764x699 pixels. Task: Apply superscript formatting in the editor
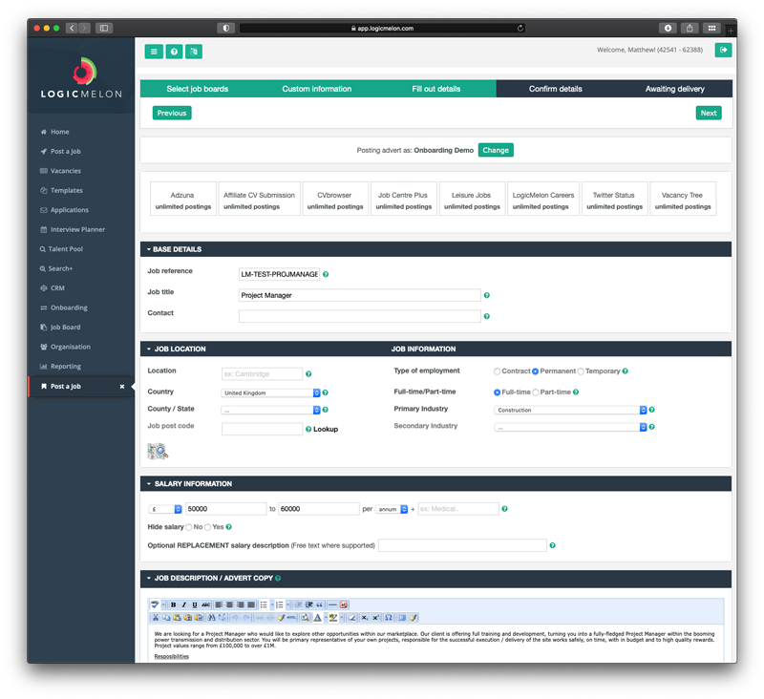tap(375, 617)
